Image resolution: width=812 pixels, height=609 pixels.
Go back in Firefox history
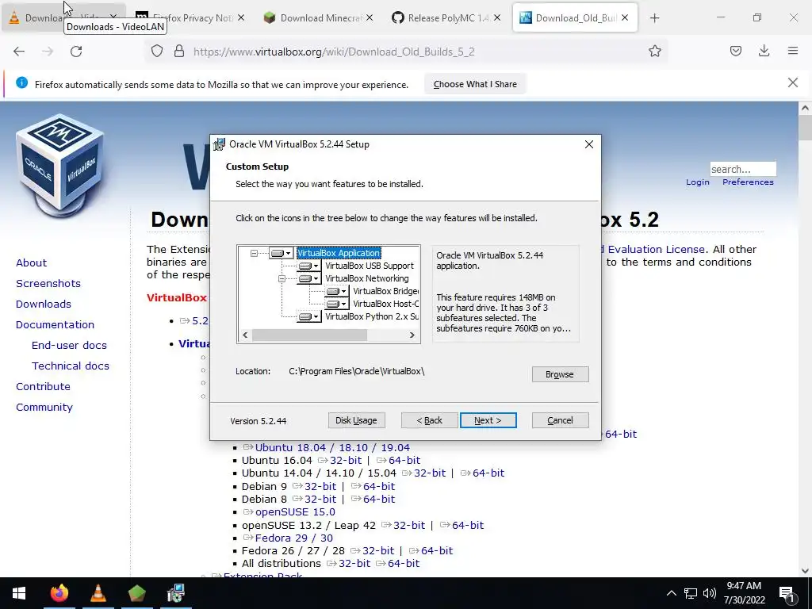click(19, 52)
